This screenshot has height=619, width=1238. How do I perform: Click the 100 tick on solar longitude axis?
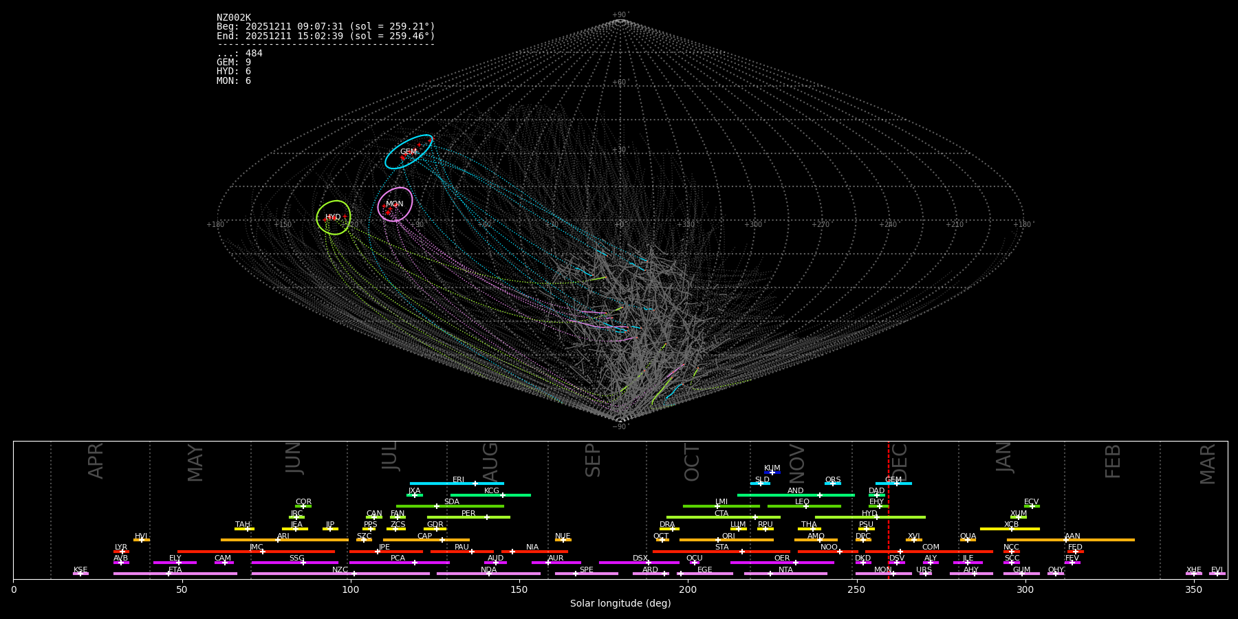[x=351, y=589]
